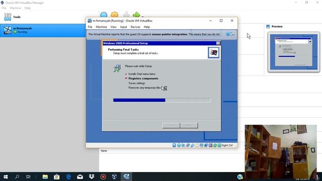Click the mouse integration status icon
This screenshot has height=181, width=322.
(x=215, y=145)
